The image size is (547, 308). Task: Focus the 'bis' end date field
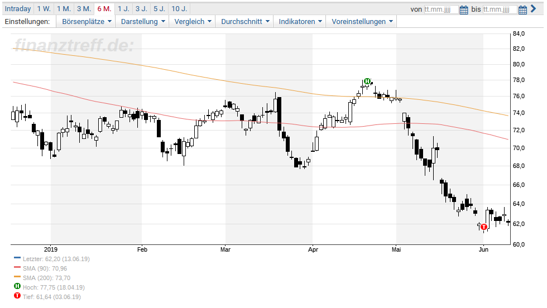500,9
